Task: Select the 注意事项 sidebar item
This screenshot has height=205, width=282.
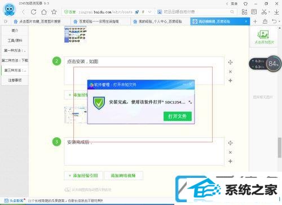Action: (x=15, y=80)
